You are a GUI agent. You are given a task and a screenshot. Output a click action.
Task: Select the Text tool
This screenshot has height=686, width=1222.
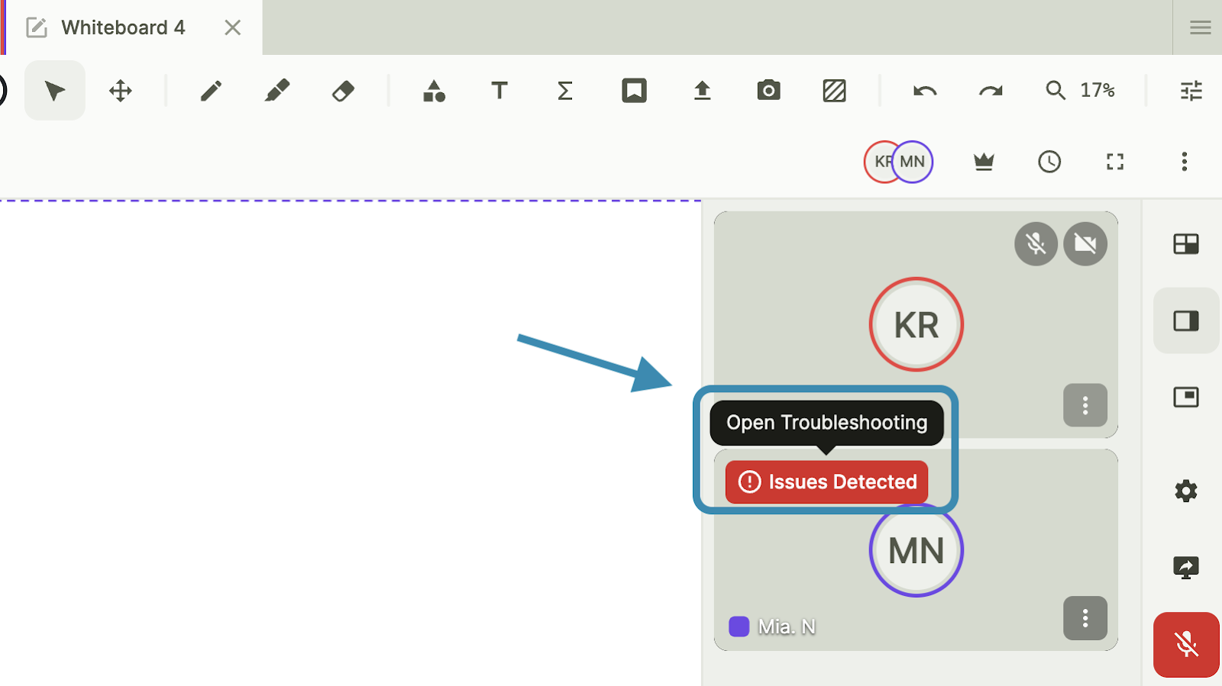pyautogui.click(x=499, y=91)
